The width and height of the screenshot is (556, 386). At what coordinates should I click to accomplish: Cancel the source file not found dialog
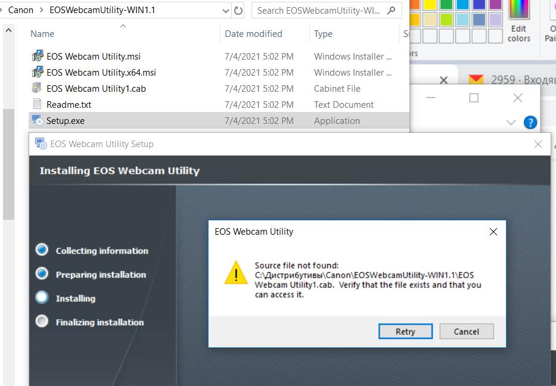[467, 331]
